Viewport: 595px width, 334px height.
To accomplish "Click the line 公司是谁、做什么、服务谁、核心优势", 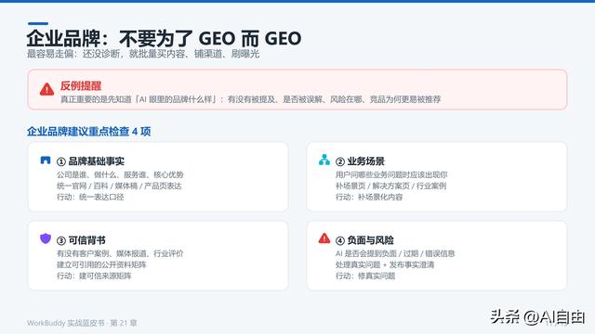I will point(120,174).
